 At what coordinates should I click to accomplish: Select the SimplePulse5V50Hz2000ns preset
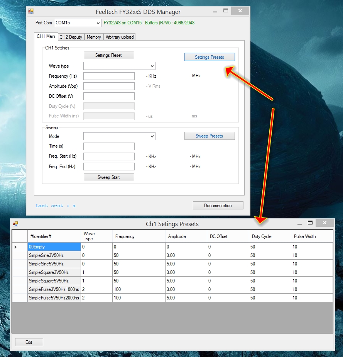click(x=54, y=298)
